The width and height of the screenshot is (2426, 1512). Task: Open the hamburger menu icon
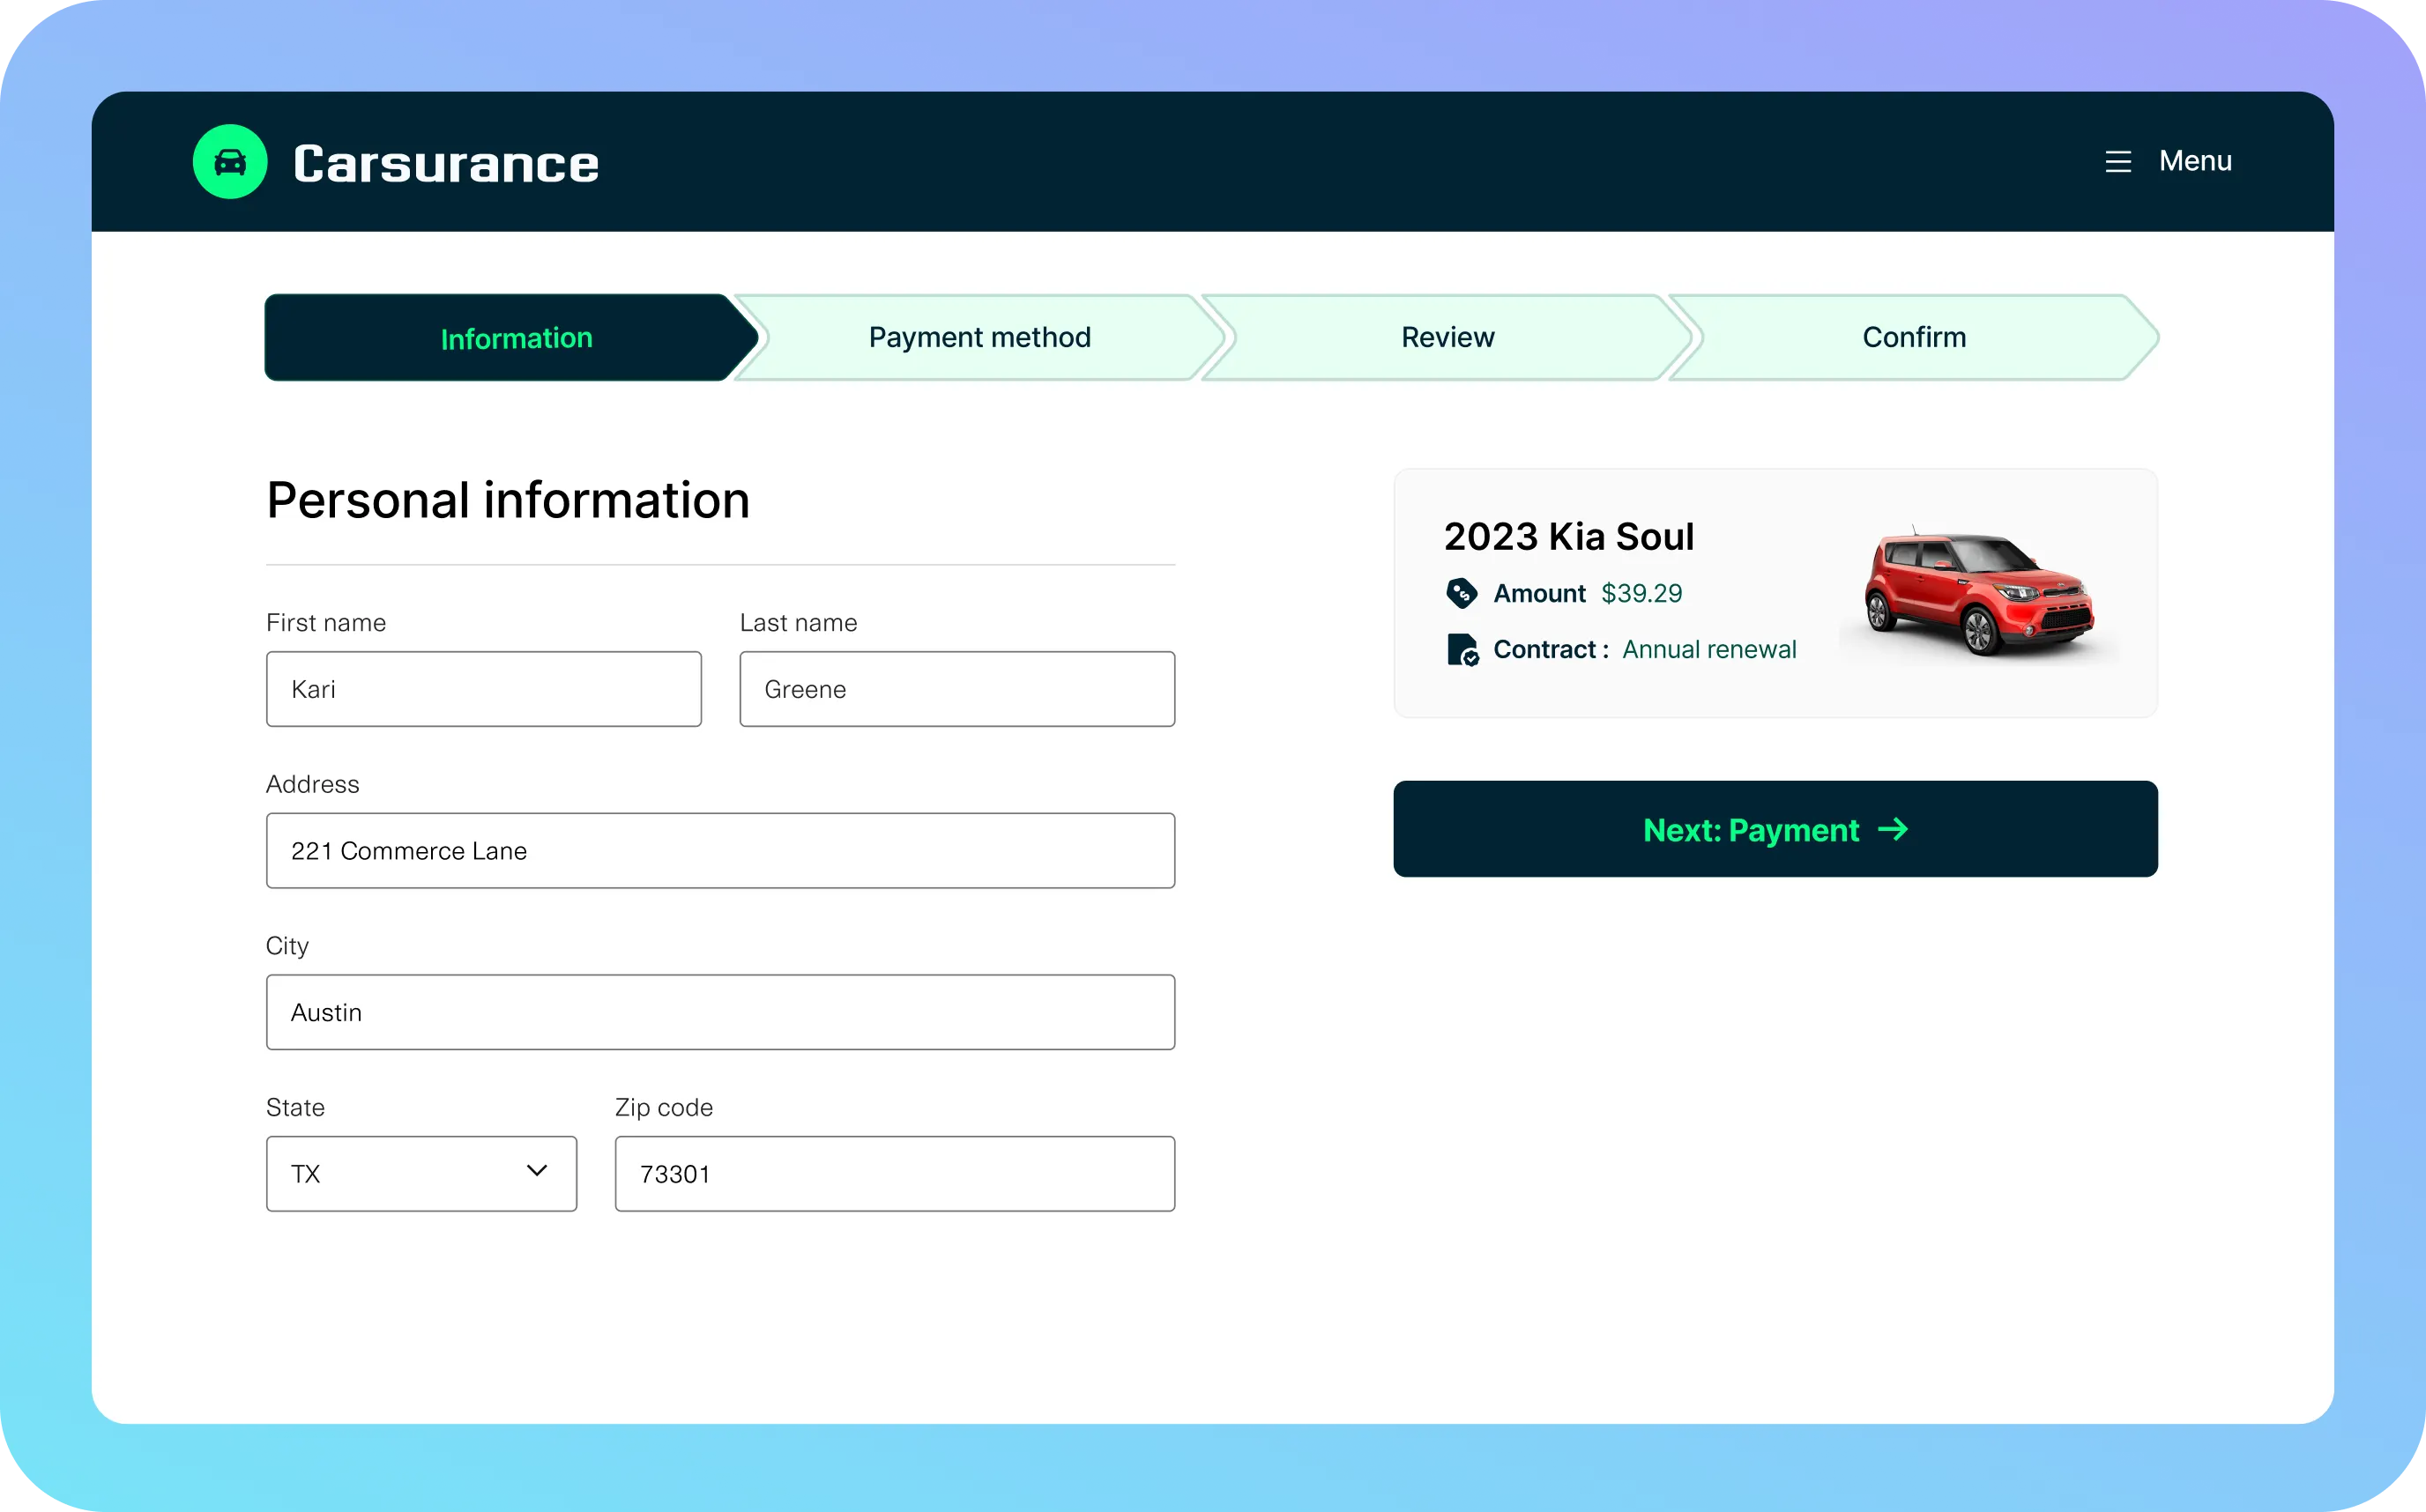(x=2117, y=162)
